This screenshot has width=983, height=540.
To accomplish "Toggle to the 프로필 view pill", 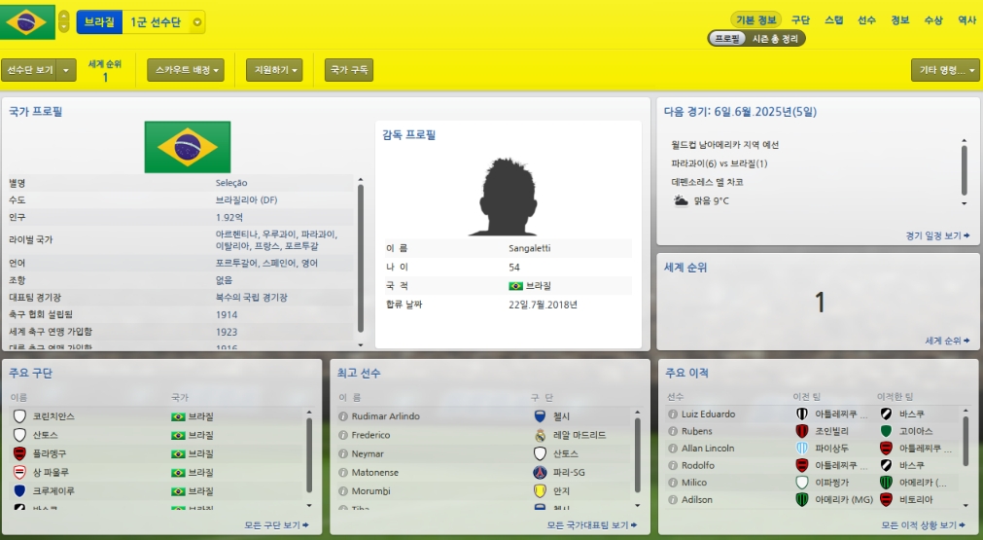I will coord(727,39).
